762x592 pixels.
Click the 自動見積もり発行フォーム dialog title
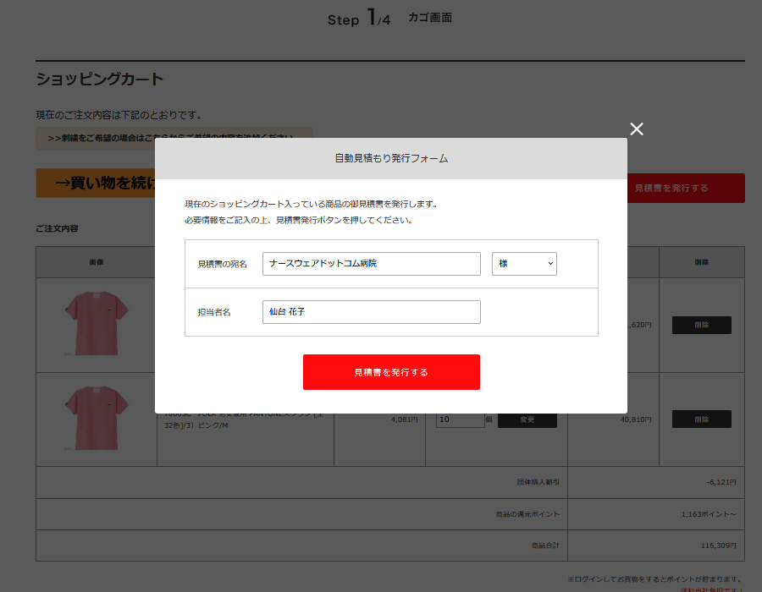pyautogui.click(x=391, y=159)
